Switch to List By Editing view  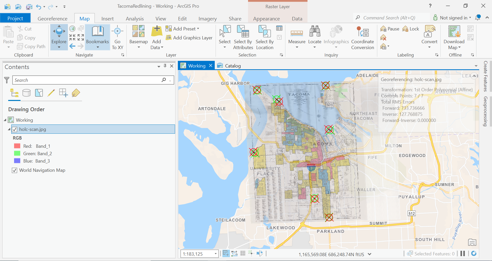(51, 93)
